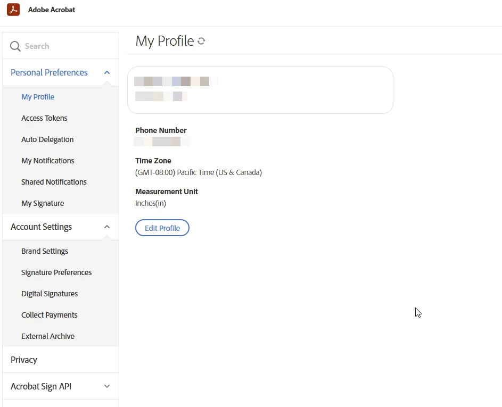Open the Privacy section

point(61,360)
